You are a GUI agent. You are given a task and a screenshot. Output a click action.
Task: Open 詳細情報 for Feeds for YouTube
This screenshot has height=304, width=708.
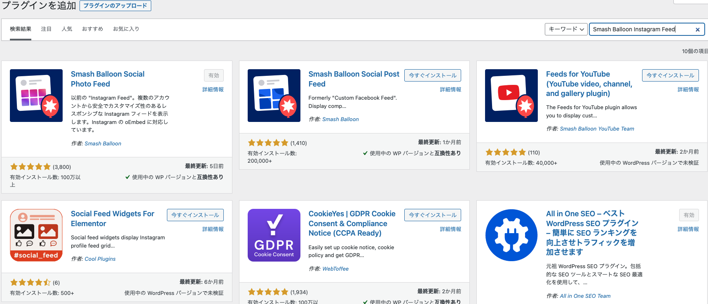tap(688, 89)
